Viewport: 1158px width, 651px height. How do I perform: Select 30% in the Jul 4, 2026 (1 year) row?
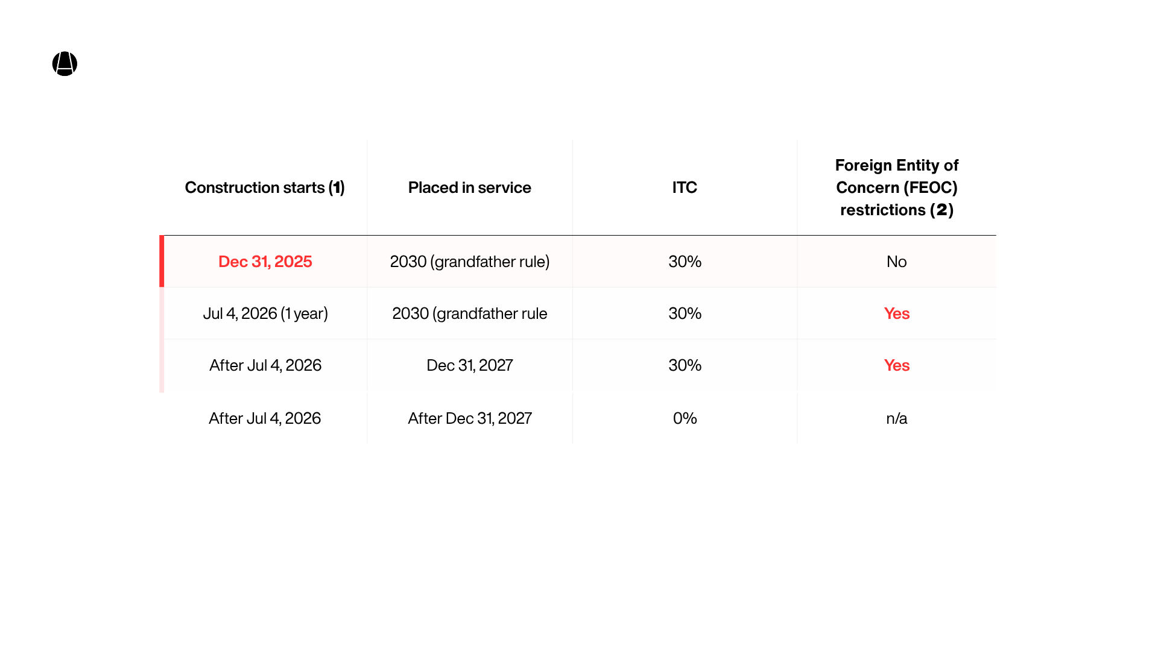(685, 313)
